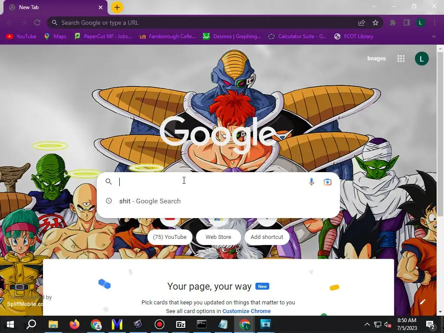Viewport: 444px width, 333px height.
Task: Open the Windows Start menu
Action: click(10, 324)
